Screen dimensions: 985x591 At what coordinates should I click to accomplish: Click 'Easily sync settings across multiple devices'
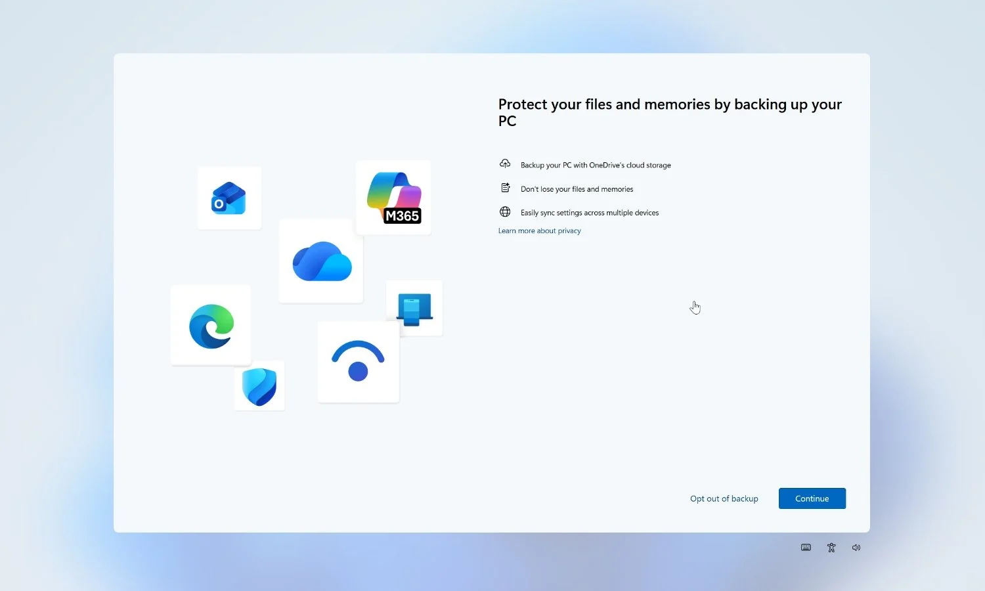click(x=590, y=213)
